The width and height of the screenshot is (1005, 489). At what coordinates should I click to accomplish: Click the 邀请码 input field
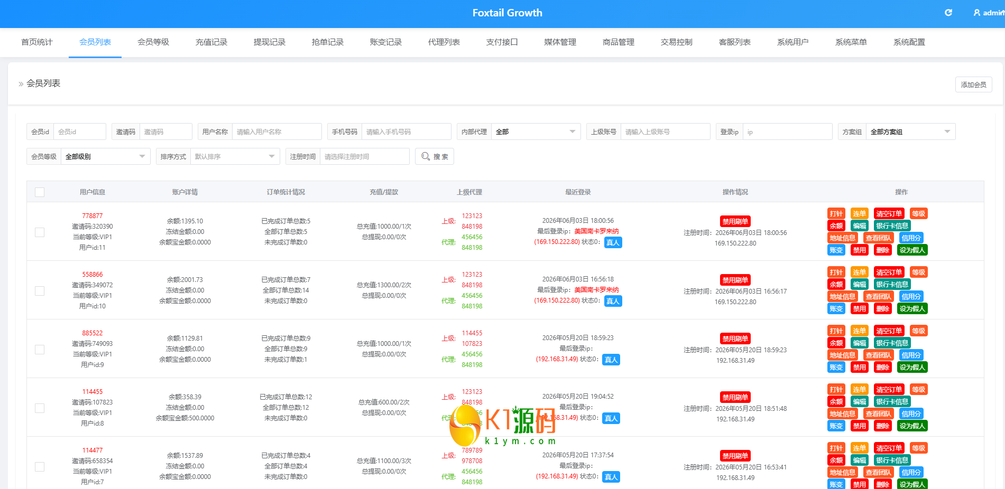pos(165,131)
